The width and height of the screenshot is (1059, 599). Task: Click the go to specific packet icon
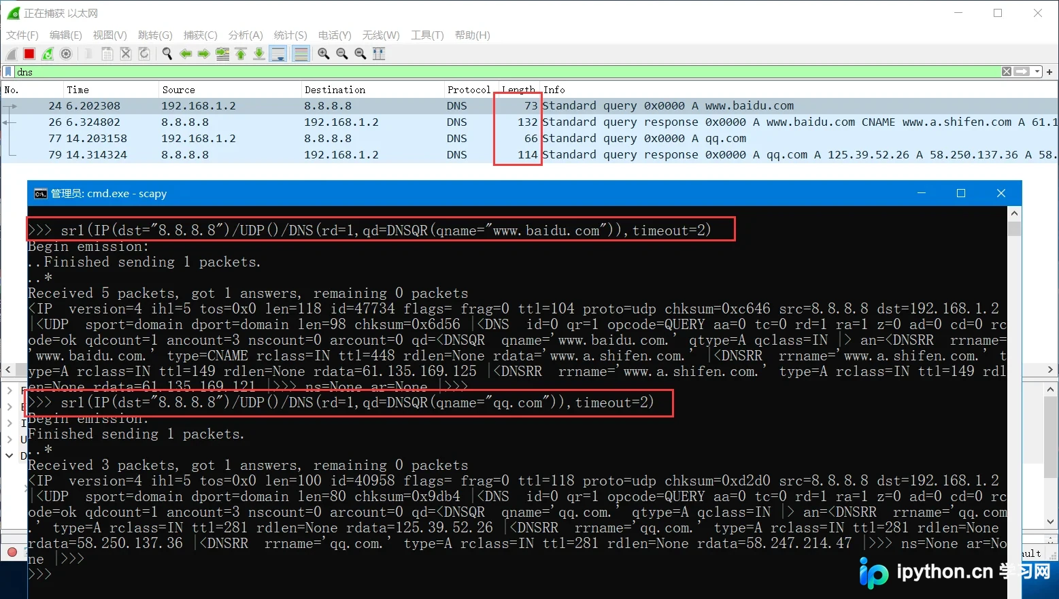[222, 54]
